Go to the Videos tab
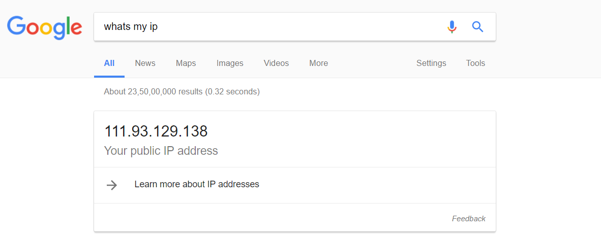The width and height of the screenshot is (601, 238). pos(276,63)
